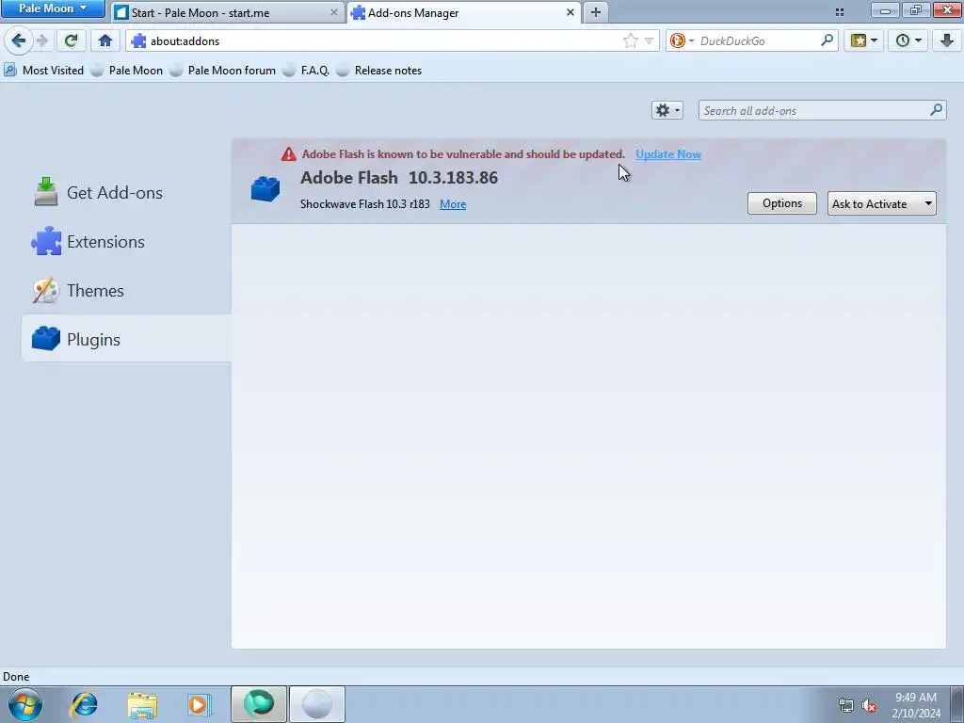Choose search engine via DuckDuckGo icon
The height and width of the screenshot is (723, 964).
click(x=678, y=41)
